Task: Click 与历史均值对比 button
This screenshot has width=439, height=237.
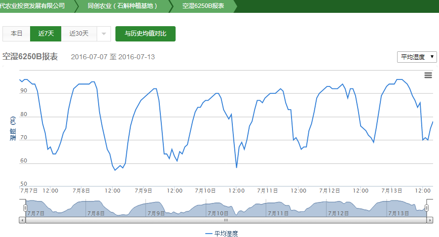Action: (x=146, y=34)
